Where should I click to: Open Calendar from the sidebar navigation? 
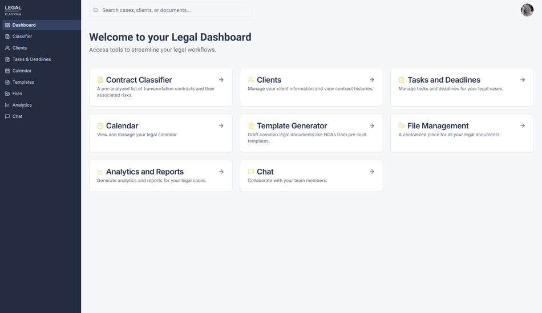tap(22, 71)
